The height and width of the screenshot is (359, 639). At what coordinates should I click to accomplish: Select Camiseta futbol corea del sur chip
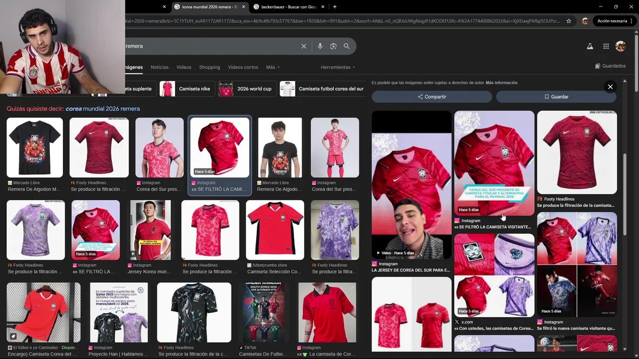point(322,89)
